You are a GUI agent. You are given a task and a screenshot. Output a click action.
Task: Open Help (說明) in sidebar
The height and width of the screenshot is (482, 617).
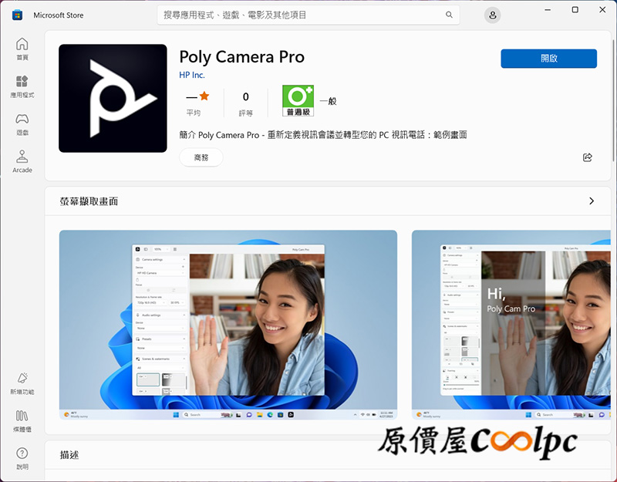pos(22,458)
